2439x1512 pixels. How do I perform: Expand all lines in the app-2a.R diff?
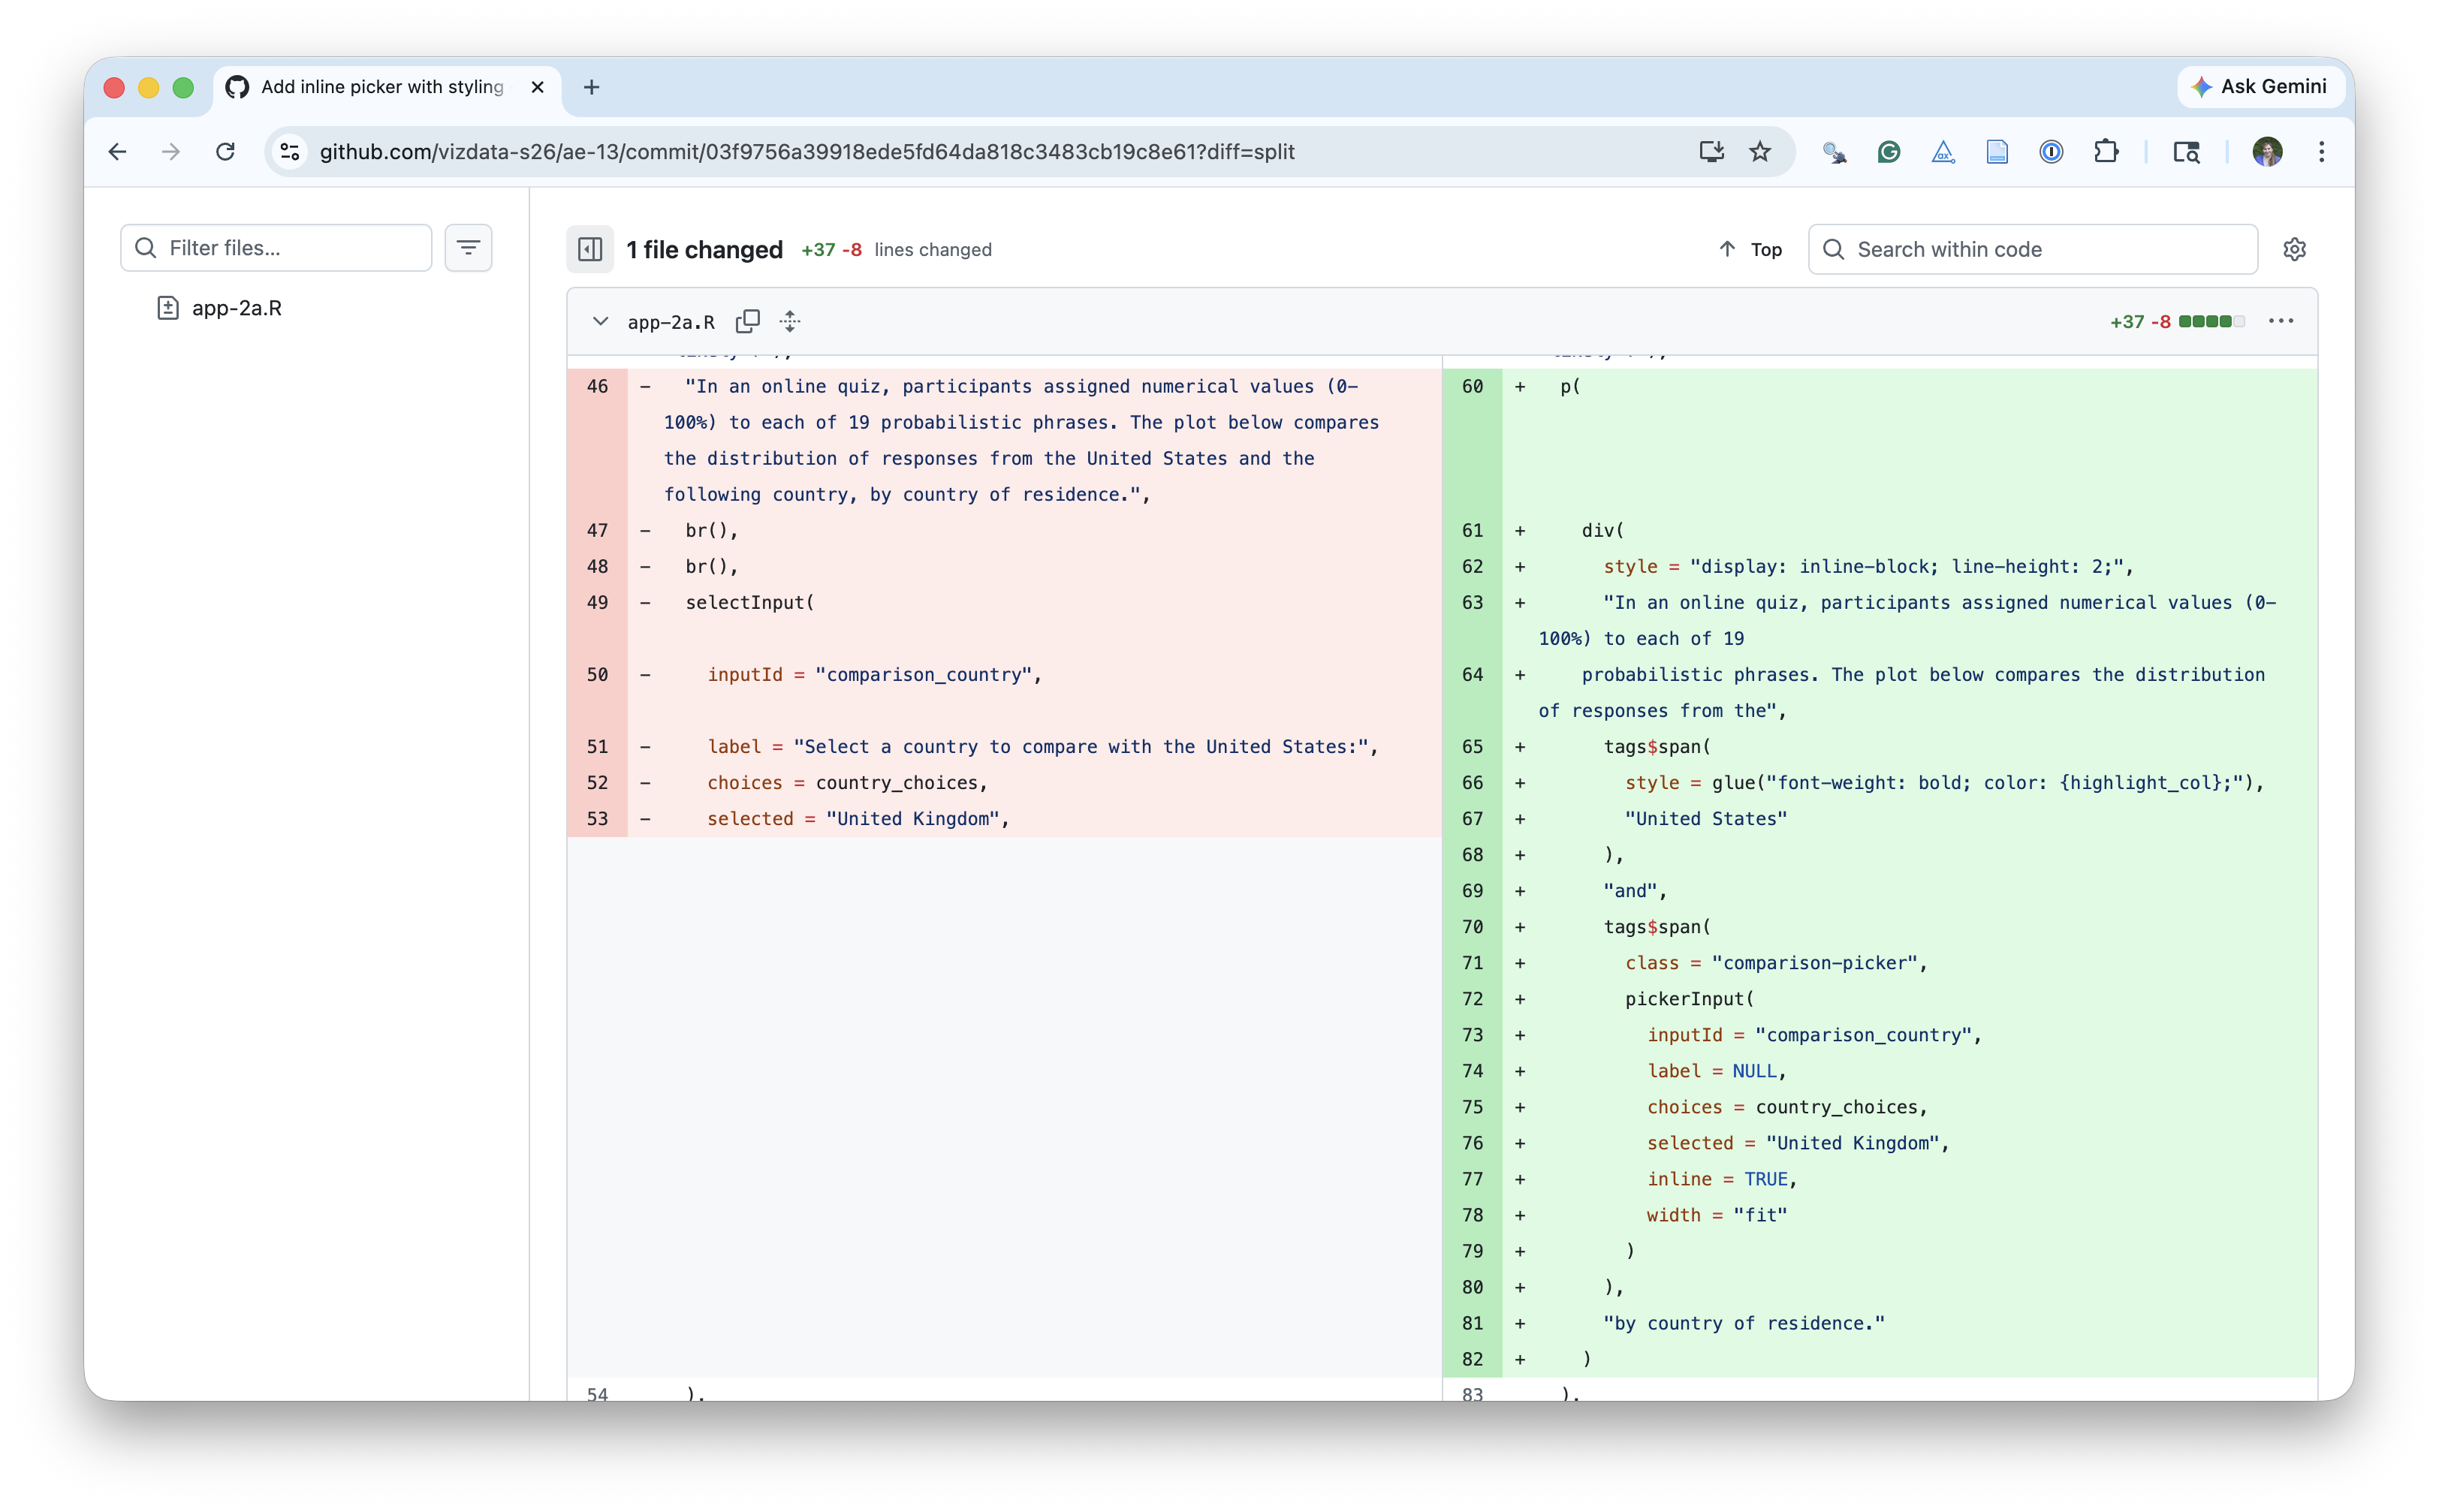coord(790,321)
